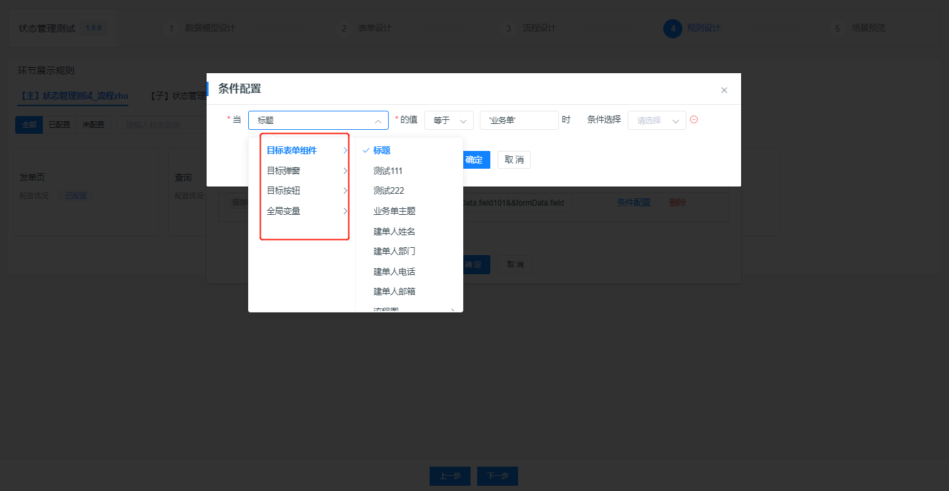Click the '业务单' value input field
The height and width of the screenshot is (491, 949).
(519, 121)
